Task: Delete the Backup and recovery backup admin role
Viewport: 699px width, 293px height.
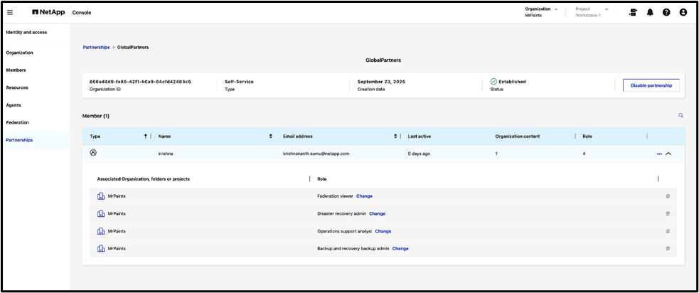Action: [x=668, y=248]
